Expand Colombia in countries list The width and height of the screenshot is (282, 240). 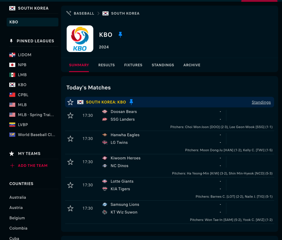18,228
